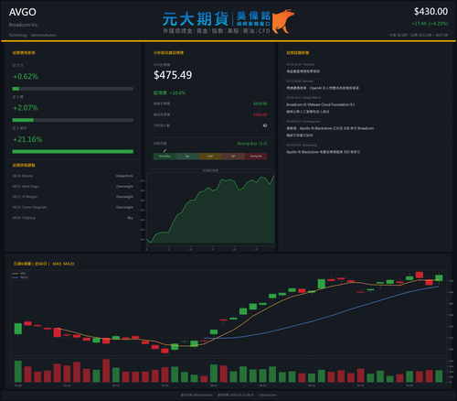Click the Outperform rating for Mizuho

(x=124, y=176)
